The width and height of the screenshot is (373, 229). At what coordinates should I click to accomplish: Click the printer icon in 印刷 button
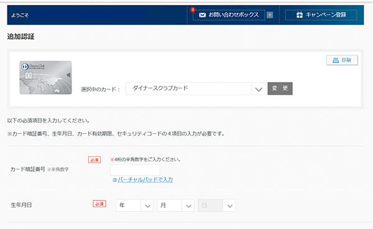point(336,60)
